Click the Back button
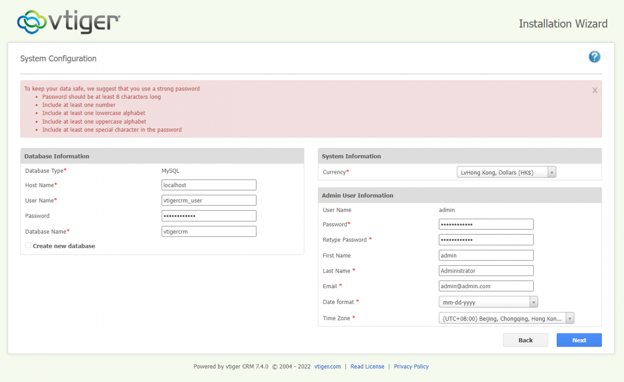This screenshot has width=624, height=382. coord(525,340)
